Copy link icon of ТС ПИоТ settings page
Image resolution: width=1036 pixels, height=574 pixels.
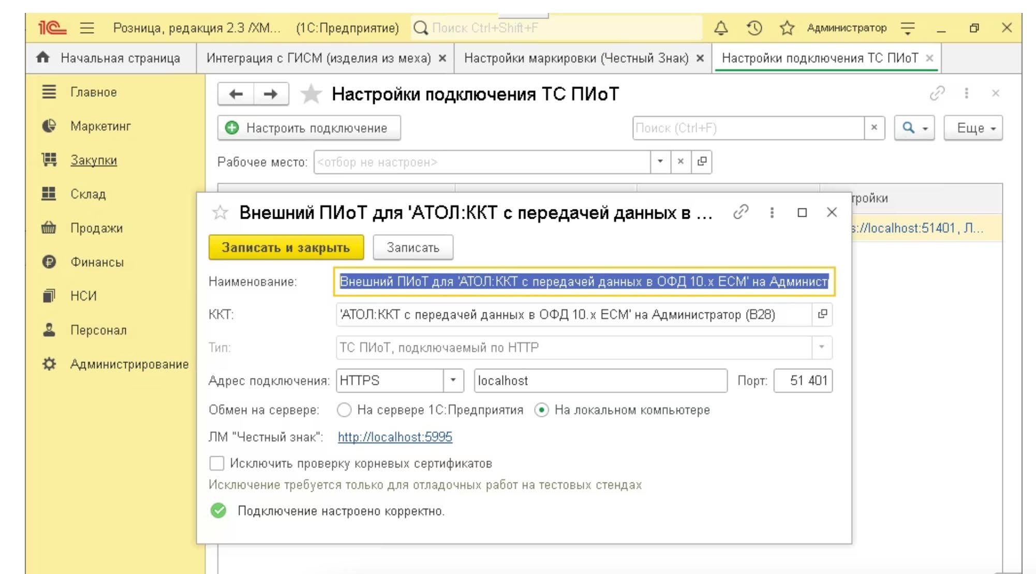pos(937,94)
